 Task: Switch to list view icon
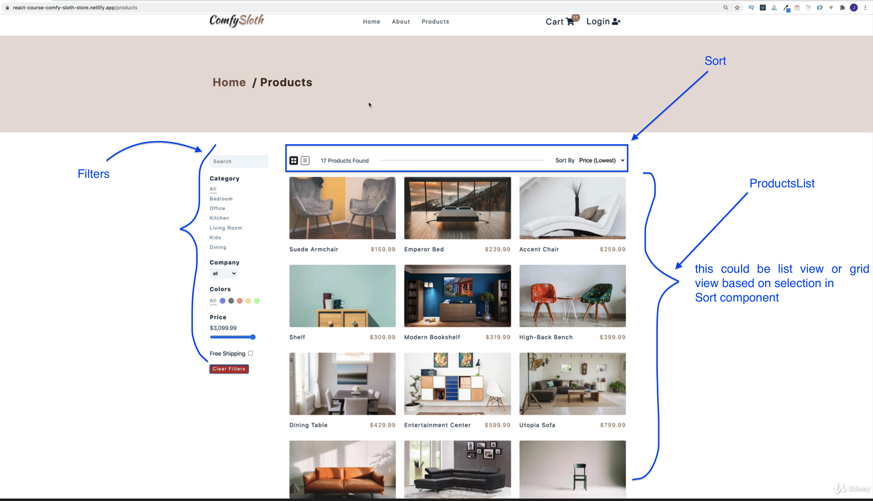click(305, 160)
